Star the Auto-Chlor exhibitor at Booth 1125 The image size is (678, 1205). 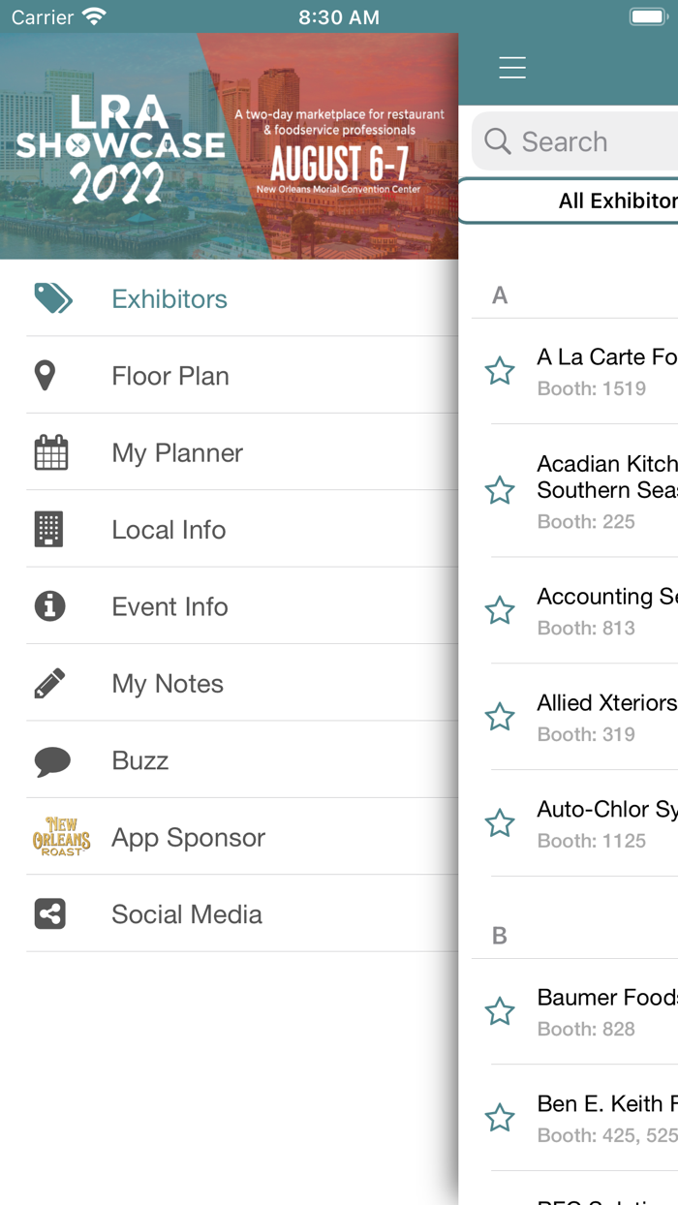tap(500, 823)
